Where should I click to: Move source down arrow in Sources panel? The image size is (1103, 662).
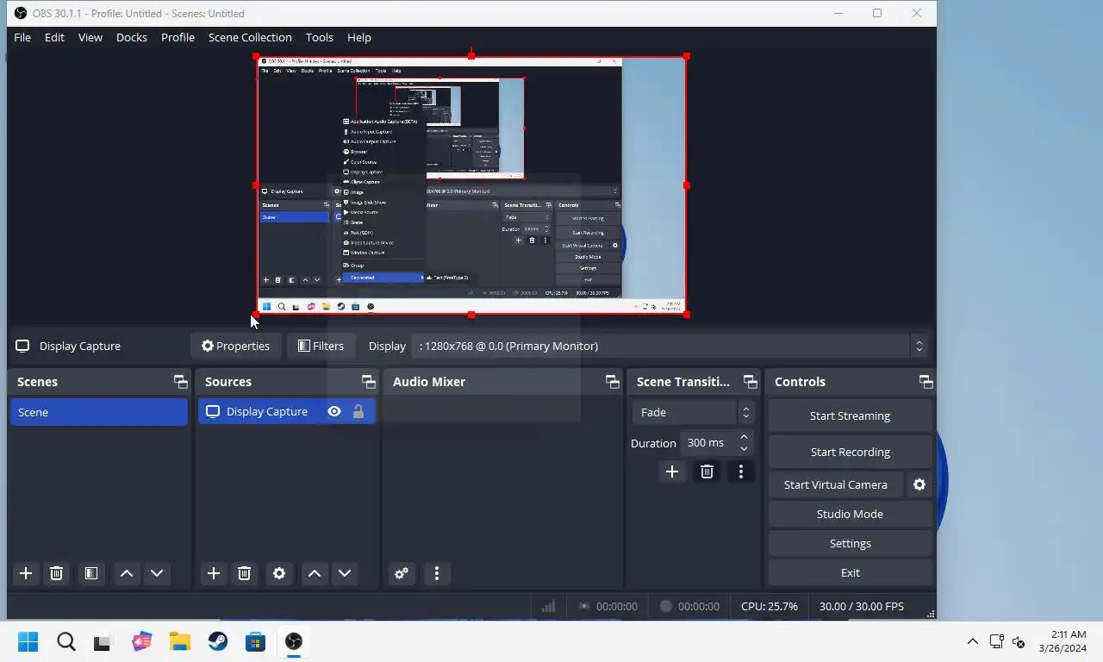point(345,573)
